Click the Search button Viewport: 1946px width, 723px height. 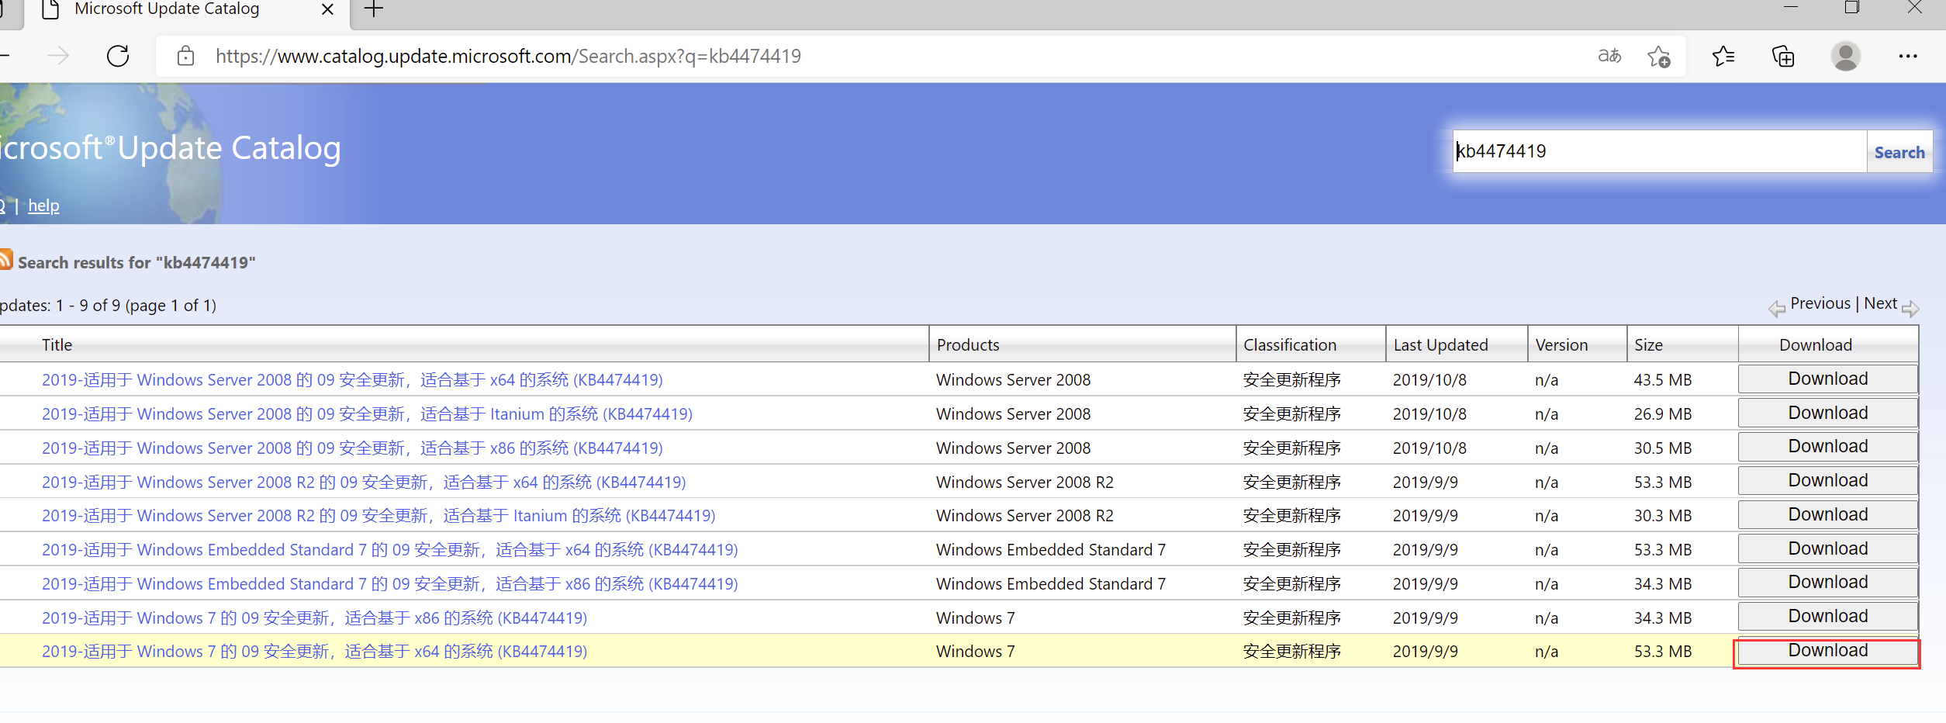pos(1899,152)
